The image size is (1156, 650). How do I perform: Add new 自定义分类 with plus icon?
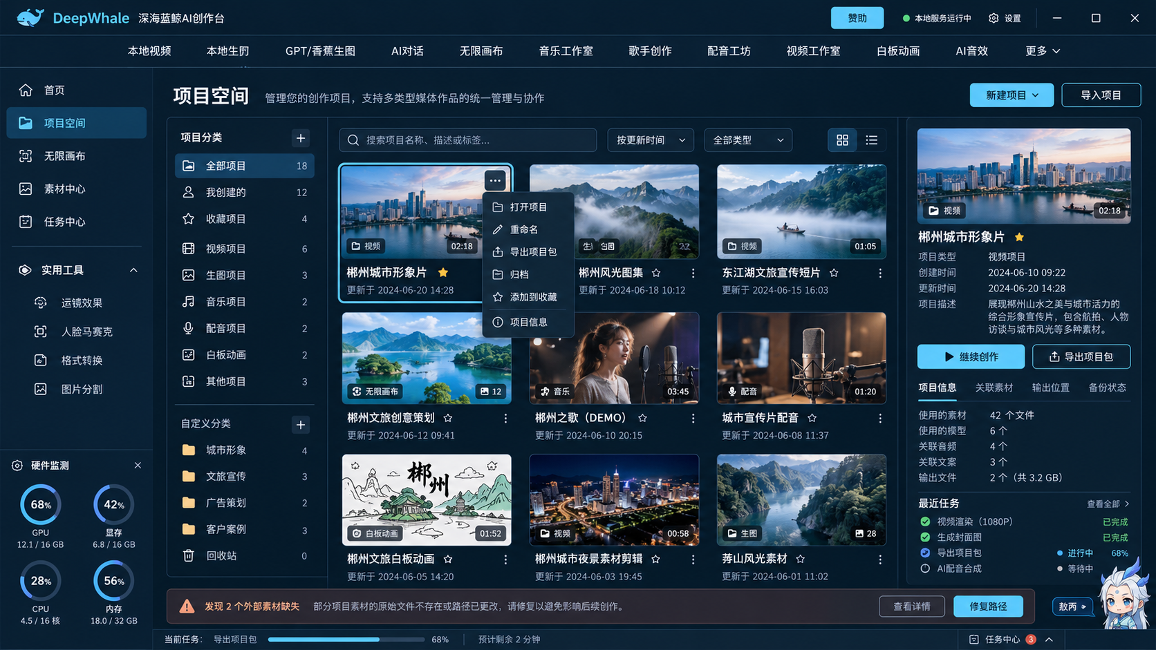301,425
